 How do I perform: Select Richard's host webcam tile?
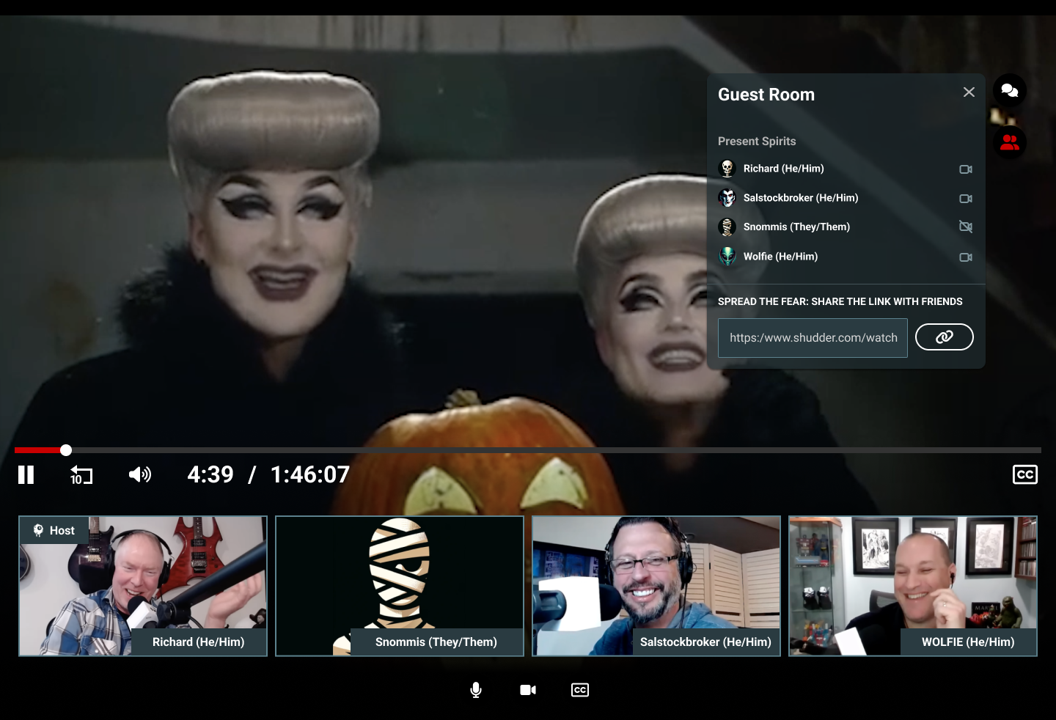click(143, 586)
